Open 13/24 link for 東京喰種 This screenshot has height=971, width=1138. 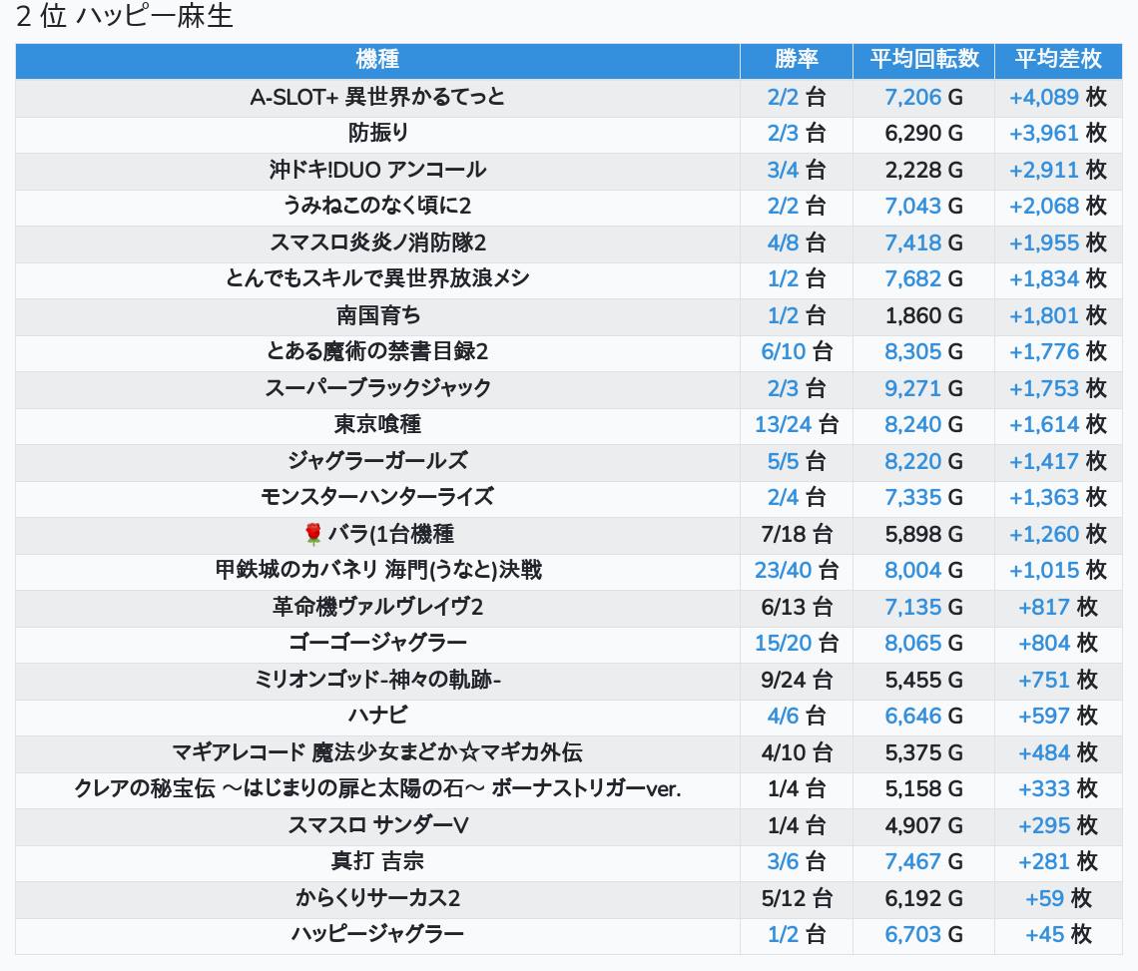(x=783, y=424)
